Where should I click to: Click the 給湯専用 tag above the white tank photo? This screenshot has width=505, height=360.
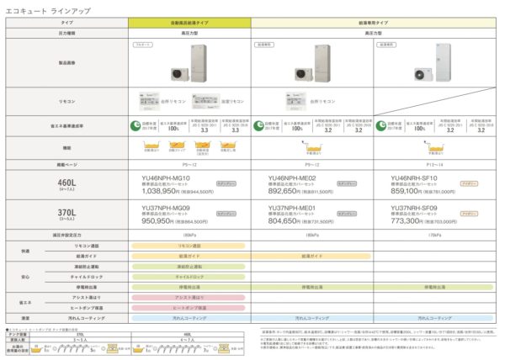pyautogui.click(x=386, y=45)
